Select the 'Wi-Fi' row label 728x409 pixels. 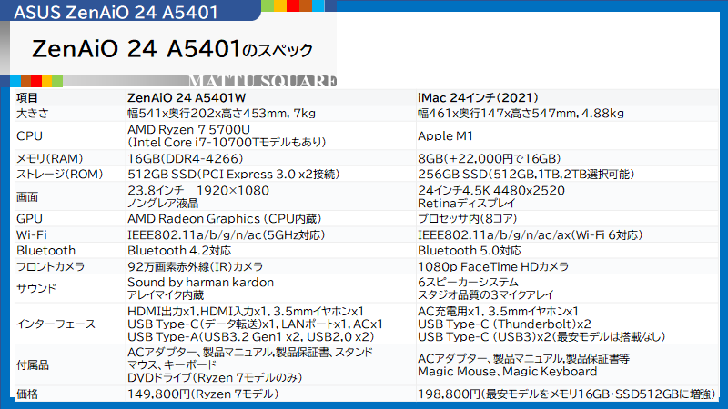click(32, 235)
